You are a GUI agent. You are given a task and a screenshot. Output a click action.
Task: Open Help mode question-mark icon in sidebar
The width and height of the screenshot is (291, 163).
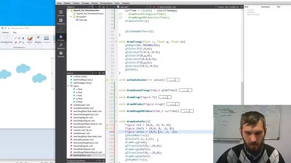click(x=60, y=54)
